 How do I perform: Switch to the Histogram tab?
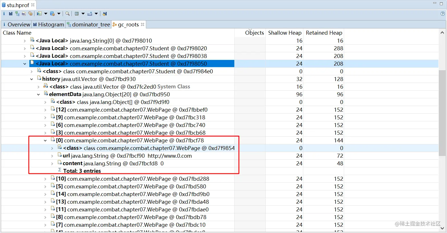tap(48, 24)
